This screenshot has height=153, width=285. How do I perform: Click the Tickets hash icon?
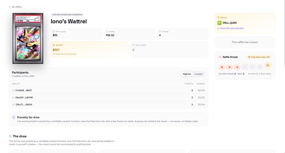[x=160, y=31]
